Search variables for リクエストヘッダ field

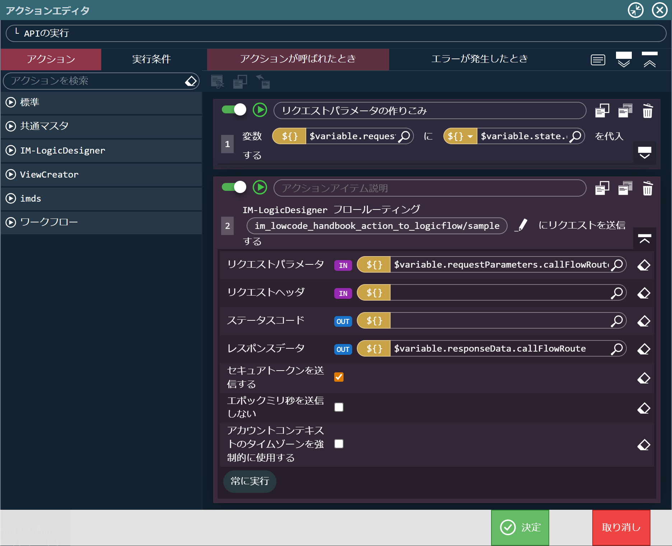[617, 293]
